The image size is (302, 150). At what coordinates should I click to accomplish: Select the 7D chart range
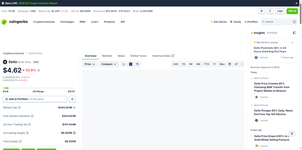tap(183, 64)
